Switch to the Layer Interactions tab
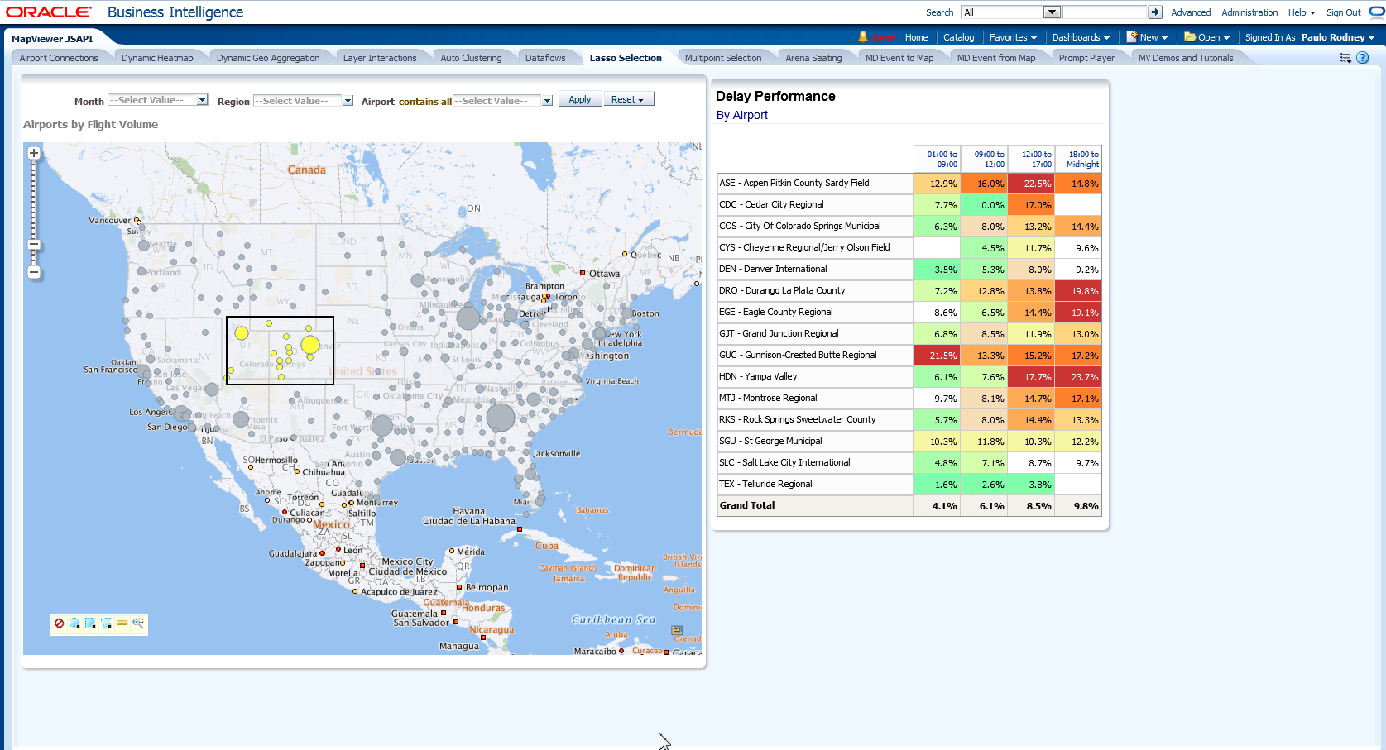Image resolution: width=1386 pixels, height=750 pixels. click(380, 58)
